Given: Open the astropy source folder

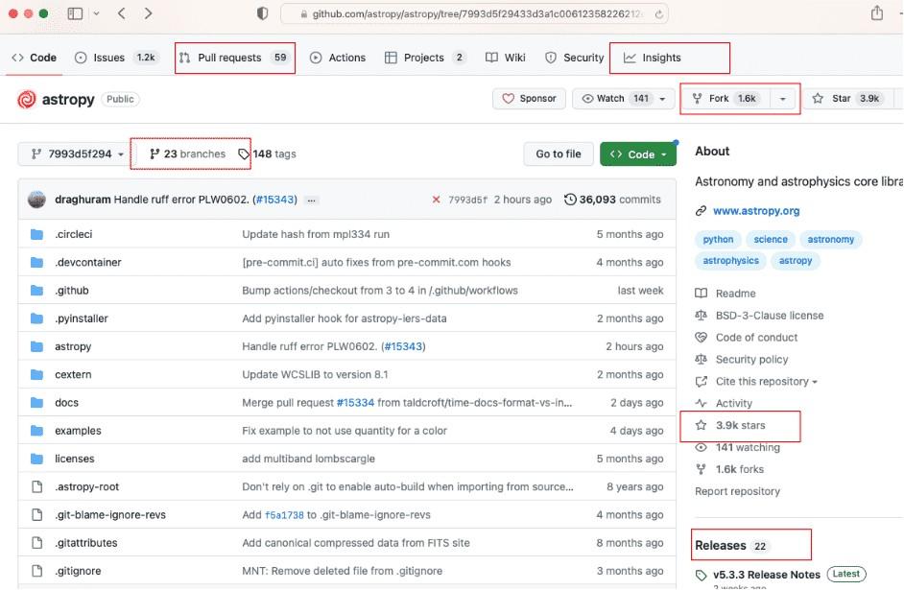Looking at the screenshot, I should [x=73, y=346].
